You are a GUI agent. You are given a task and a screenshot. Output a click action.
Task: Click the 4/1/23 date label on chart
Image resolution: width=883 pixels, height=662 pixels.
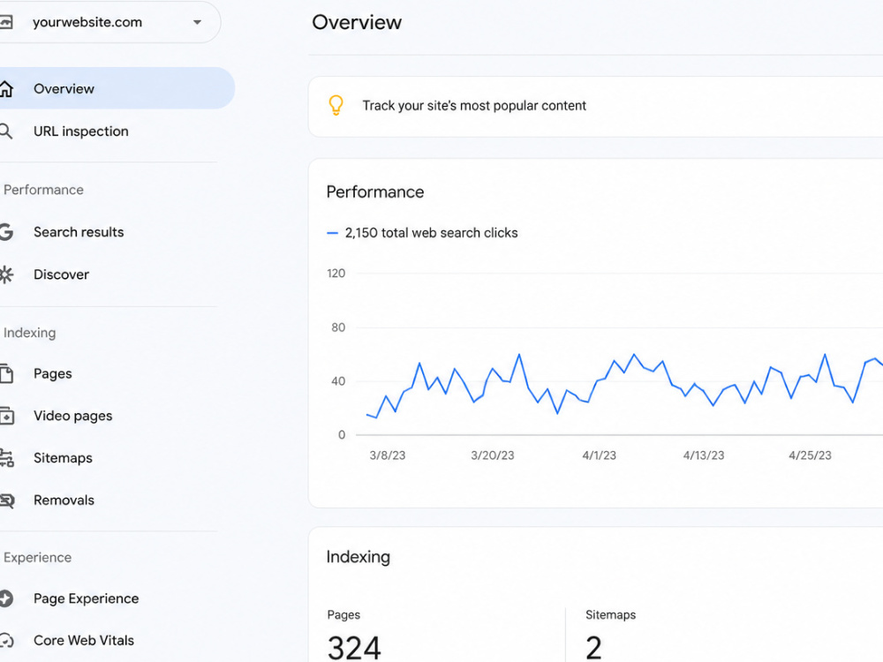coord(600,455)
